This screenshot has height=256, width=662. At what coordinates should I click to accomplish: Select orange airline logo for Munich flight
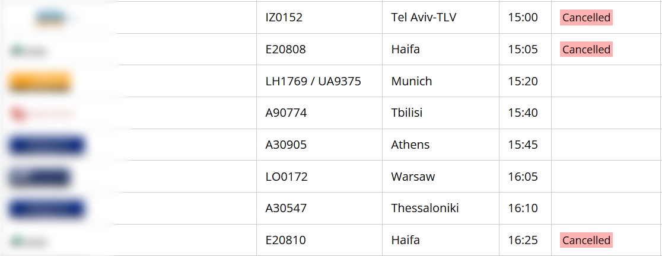[x=40, y=82]
